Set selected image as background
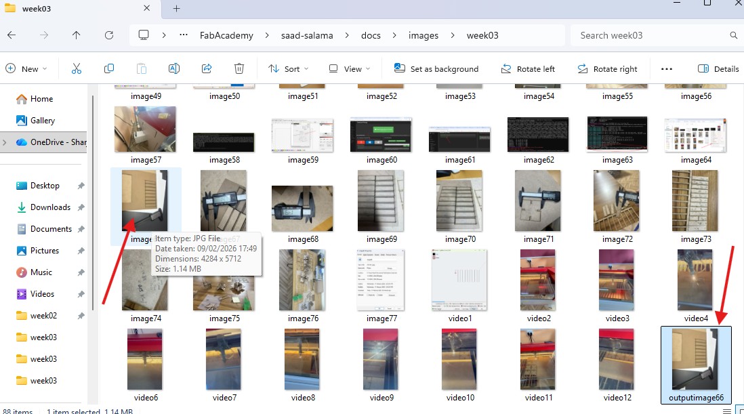The image size is (744, 414). pos(436,68)
